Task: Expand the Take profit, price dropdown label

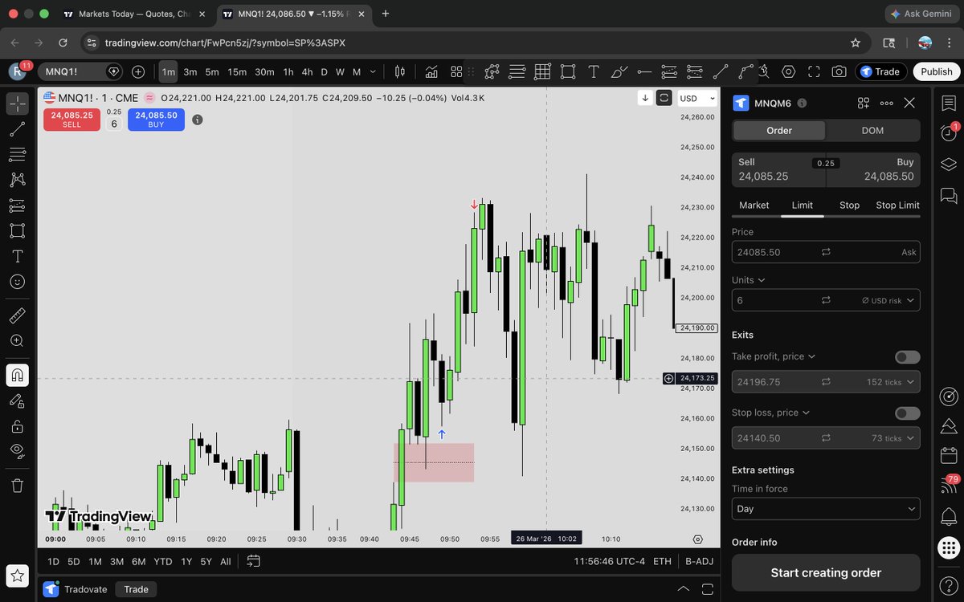Action: tap(774, 356)
